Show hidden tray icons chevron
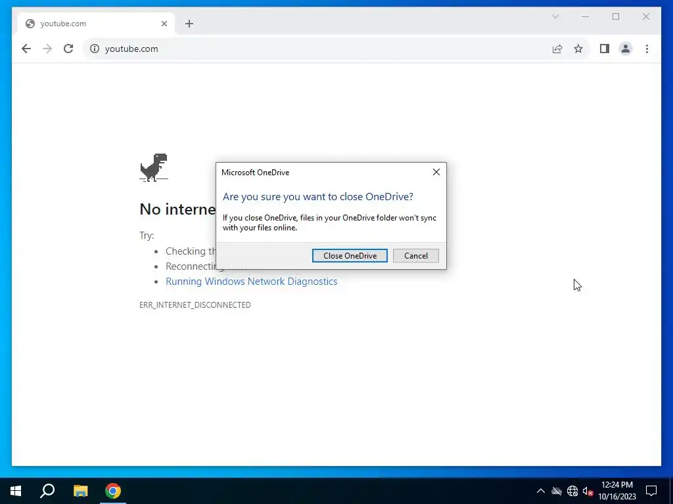This screenshot has height=504, width=673. click(541, 491)
